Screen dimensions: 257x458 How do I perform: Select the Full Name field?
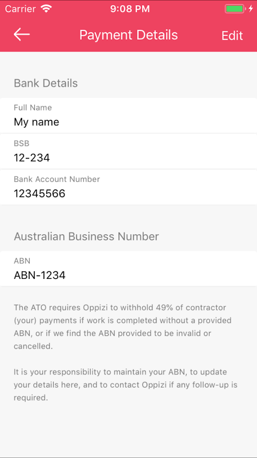[x=128, y=116]
